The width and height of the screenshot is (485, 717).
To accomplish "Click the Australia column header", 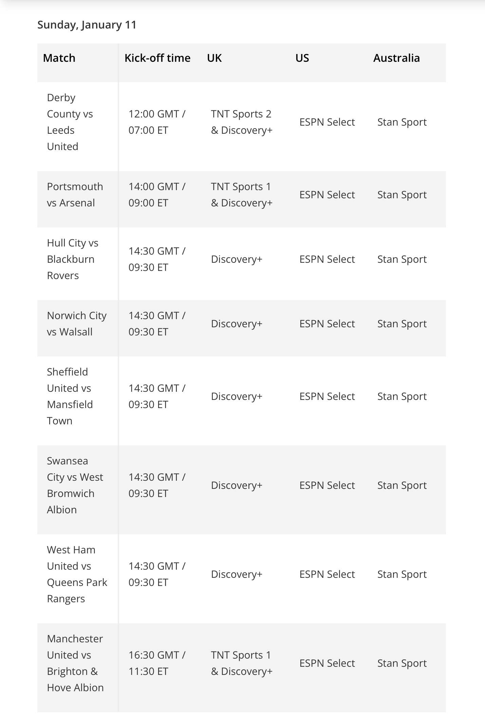I will pos(396,58).
